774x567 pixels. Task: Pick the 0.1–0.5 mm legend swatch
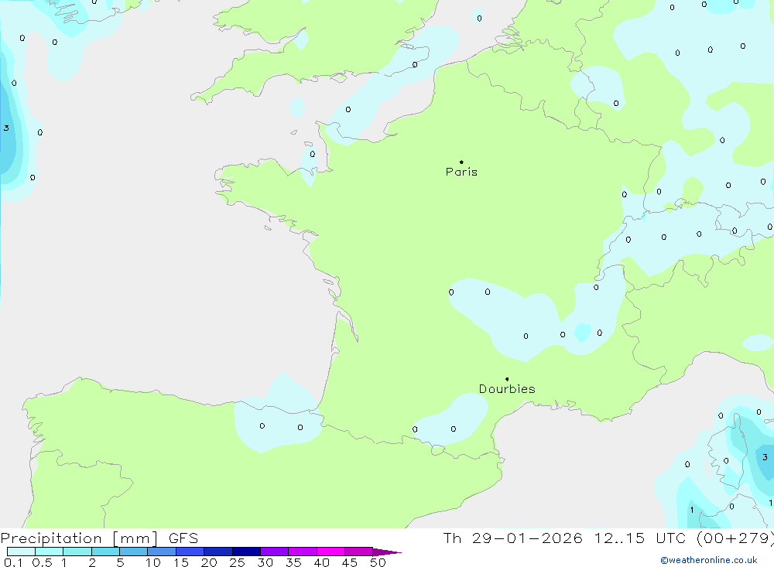click(21, 552)
